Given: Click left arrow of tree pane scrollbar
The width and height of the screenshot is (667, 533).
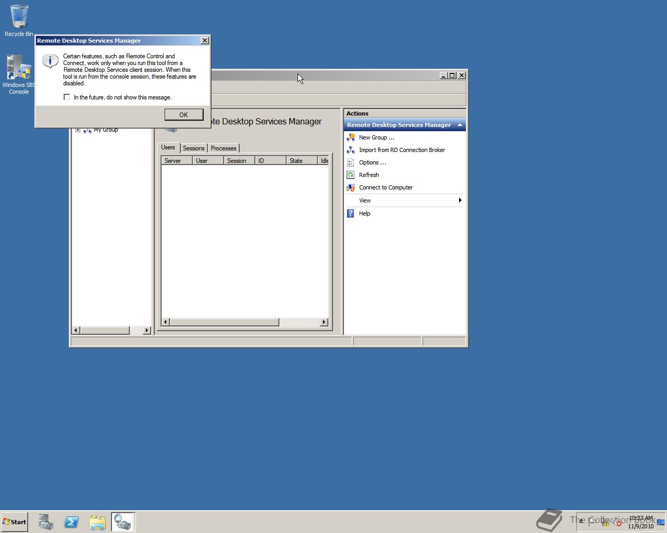Looking at the screenshot, I should click(x=76, y=331).
